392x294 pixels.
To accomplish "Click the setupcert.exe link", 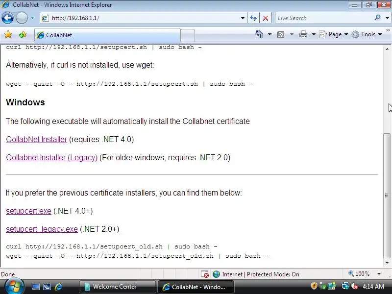I will pos(28,211).
